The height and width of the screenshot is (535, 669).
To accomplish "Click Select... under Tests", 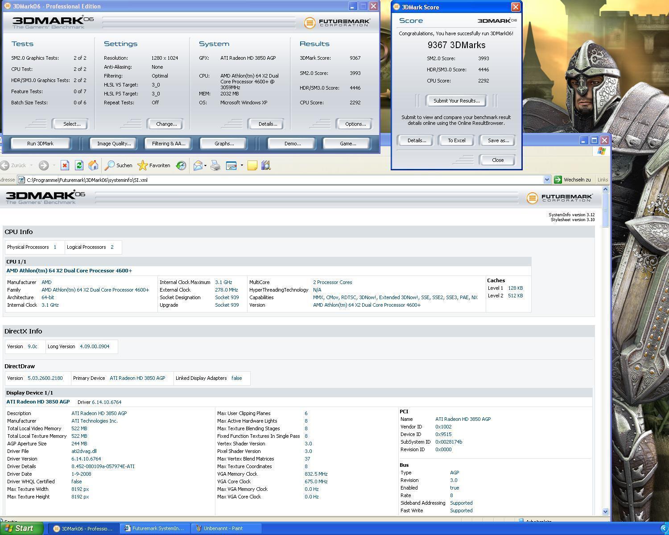I will click(x=71, y=124).
